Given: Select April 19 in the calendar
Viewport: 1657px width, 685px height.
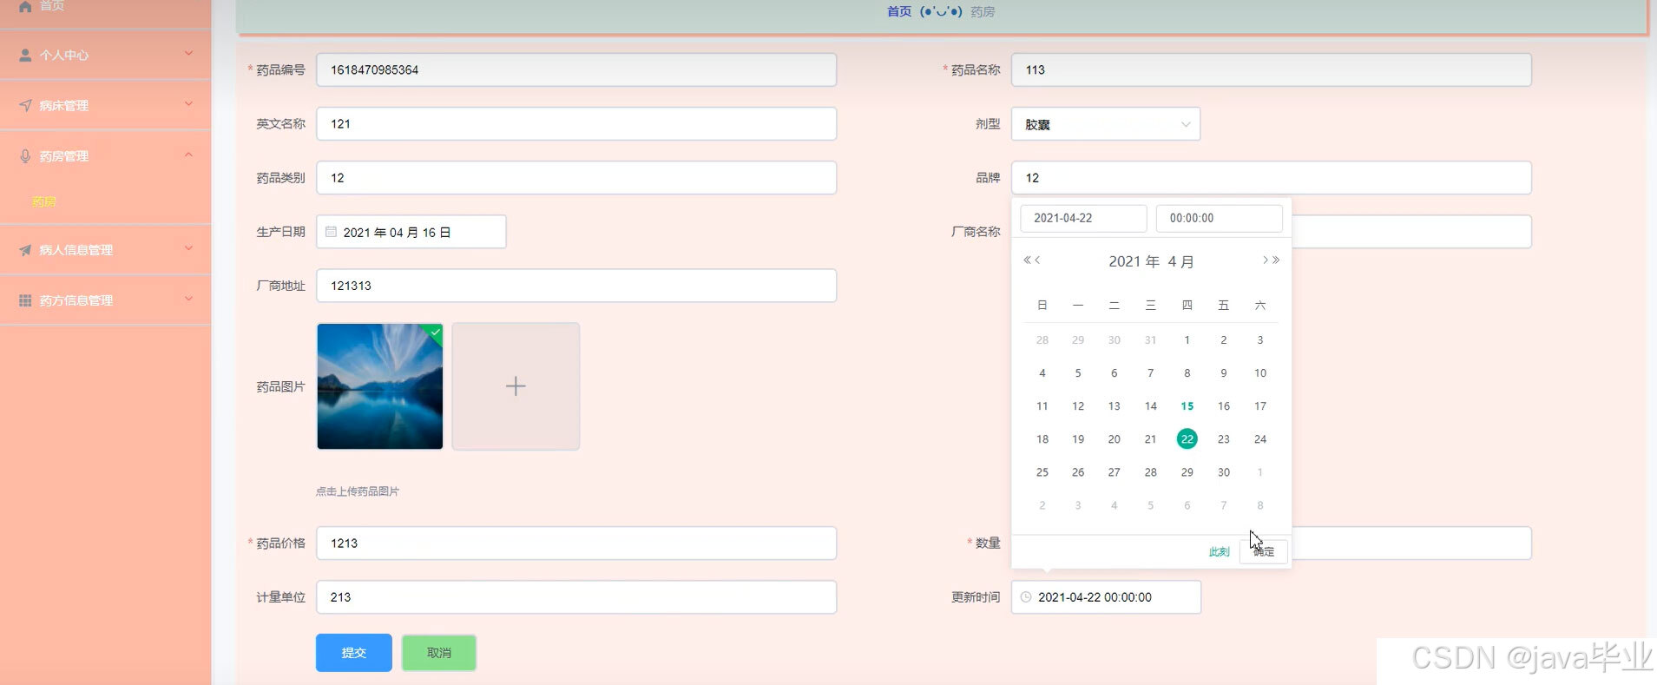Looking at the screenshot, I should point(1078,439).
